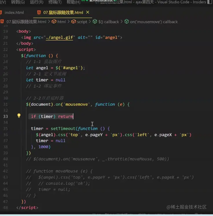Switch to the index.html tab
This screenshot has width=213, height=216.
[x=14, y=12]
